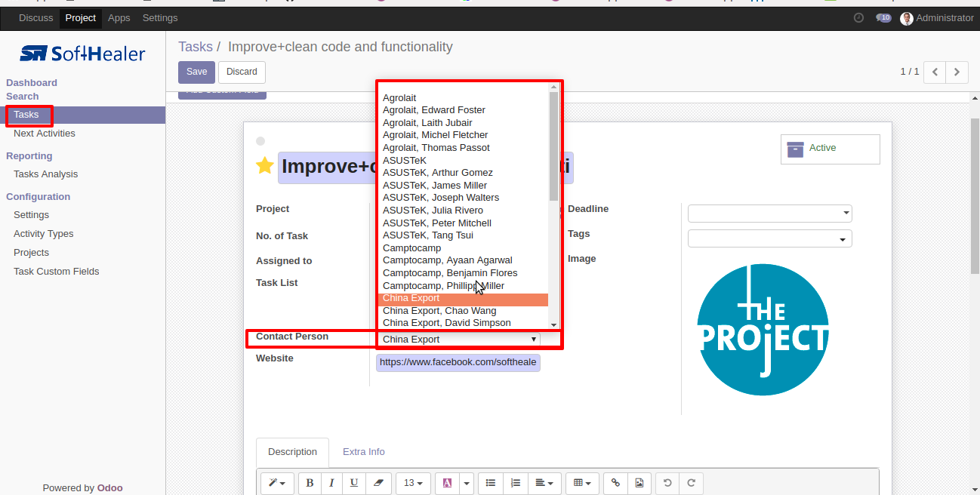Viewport: 980px width, 495px height.
Task: Open the paragraph alignment menu
Action: tap(544, 483)
